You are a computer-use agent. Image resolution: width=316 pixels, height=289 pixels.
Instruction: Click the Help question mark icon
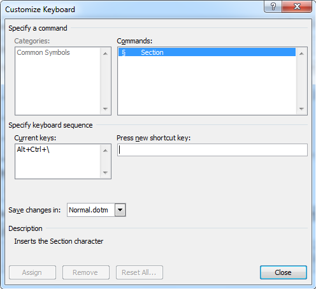273,6
